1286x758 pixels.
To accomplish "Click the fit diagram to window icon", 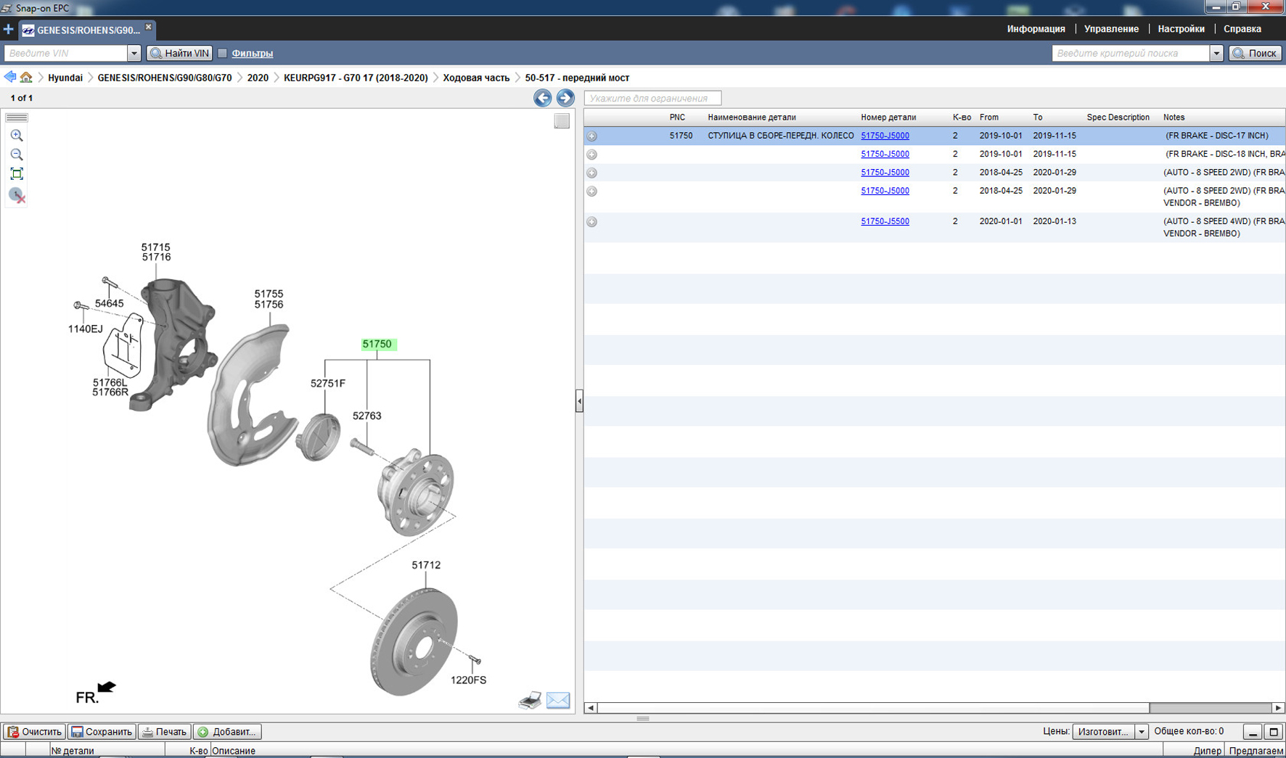I will (17, 174).
